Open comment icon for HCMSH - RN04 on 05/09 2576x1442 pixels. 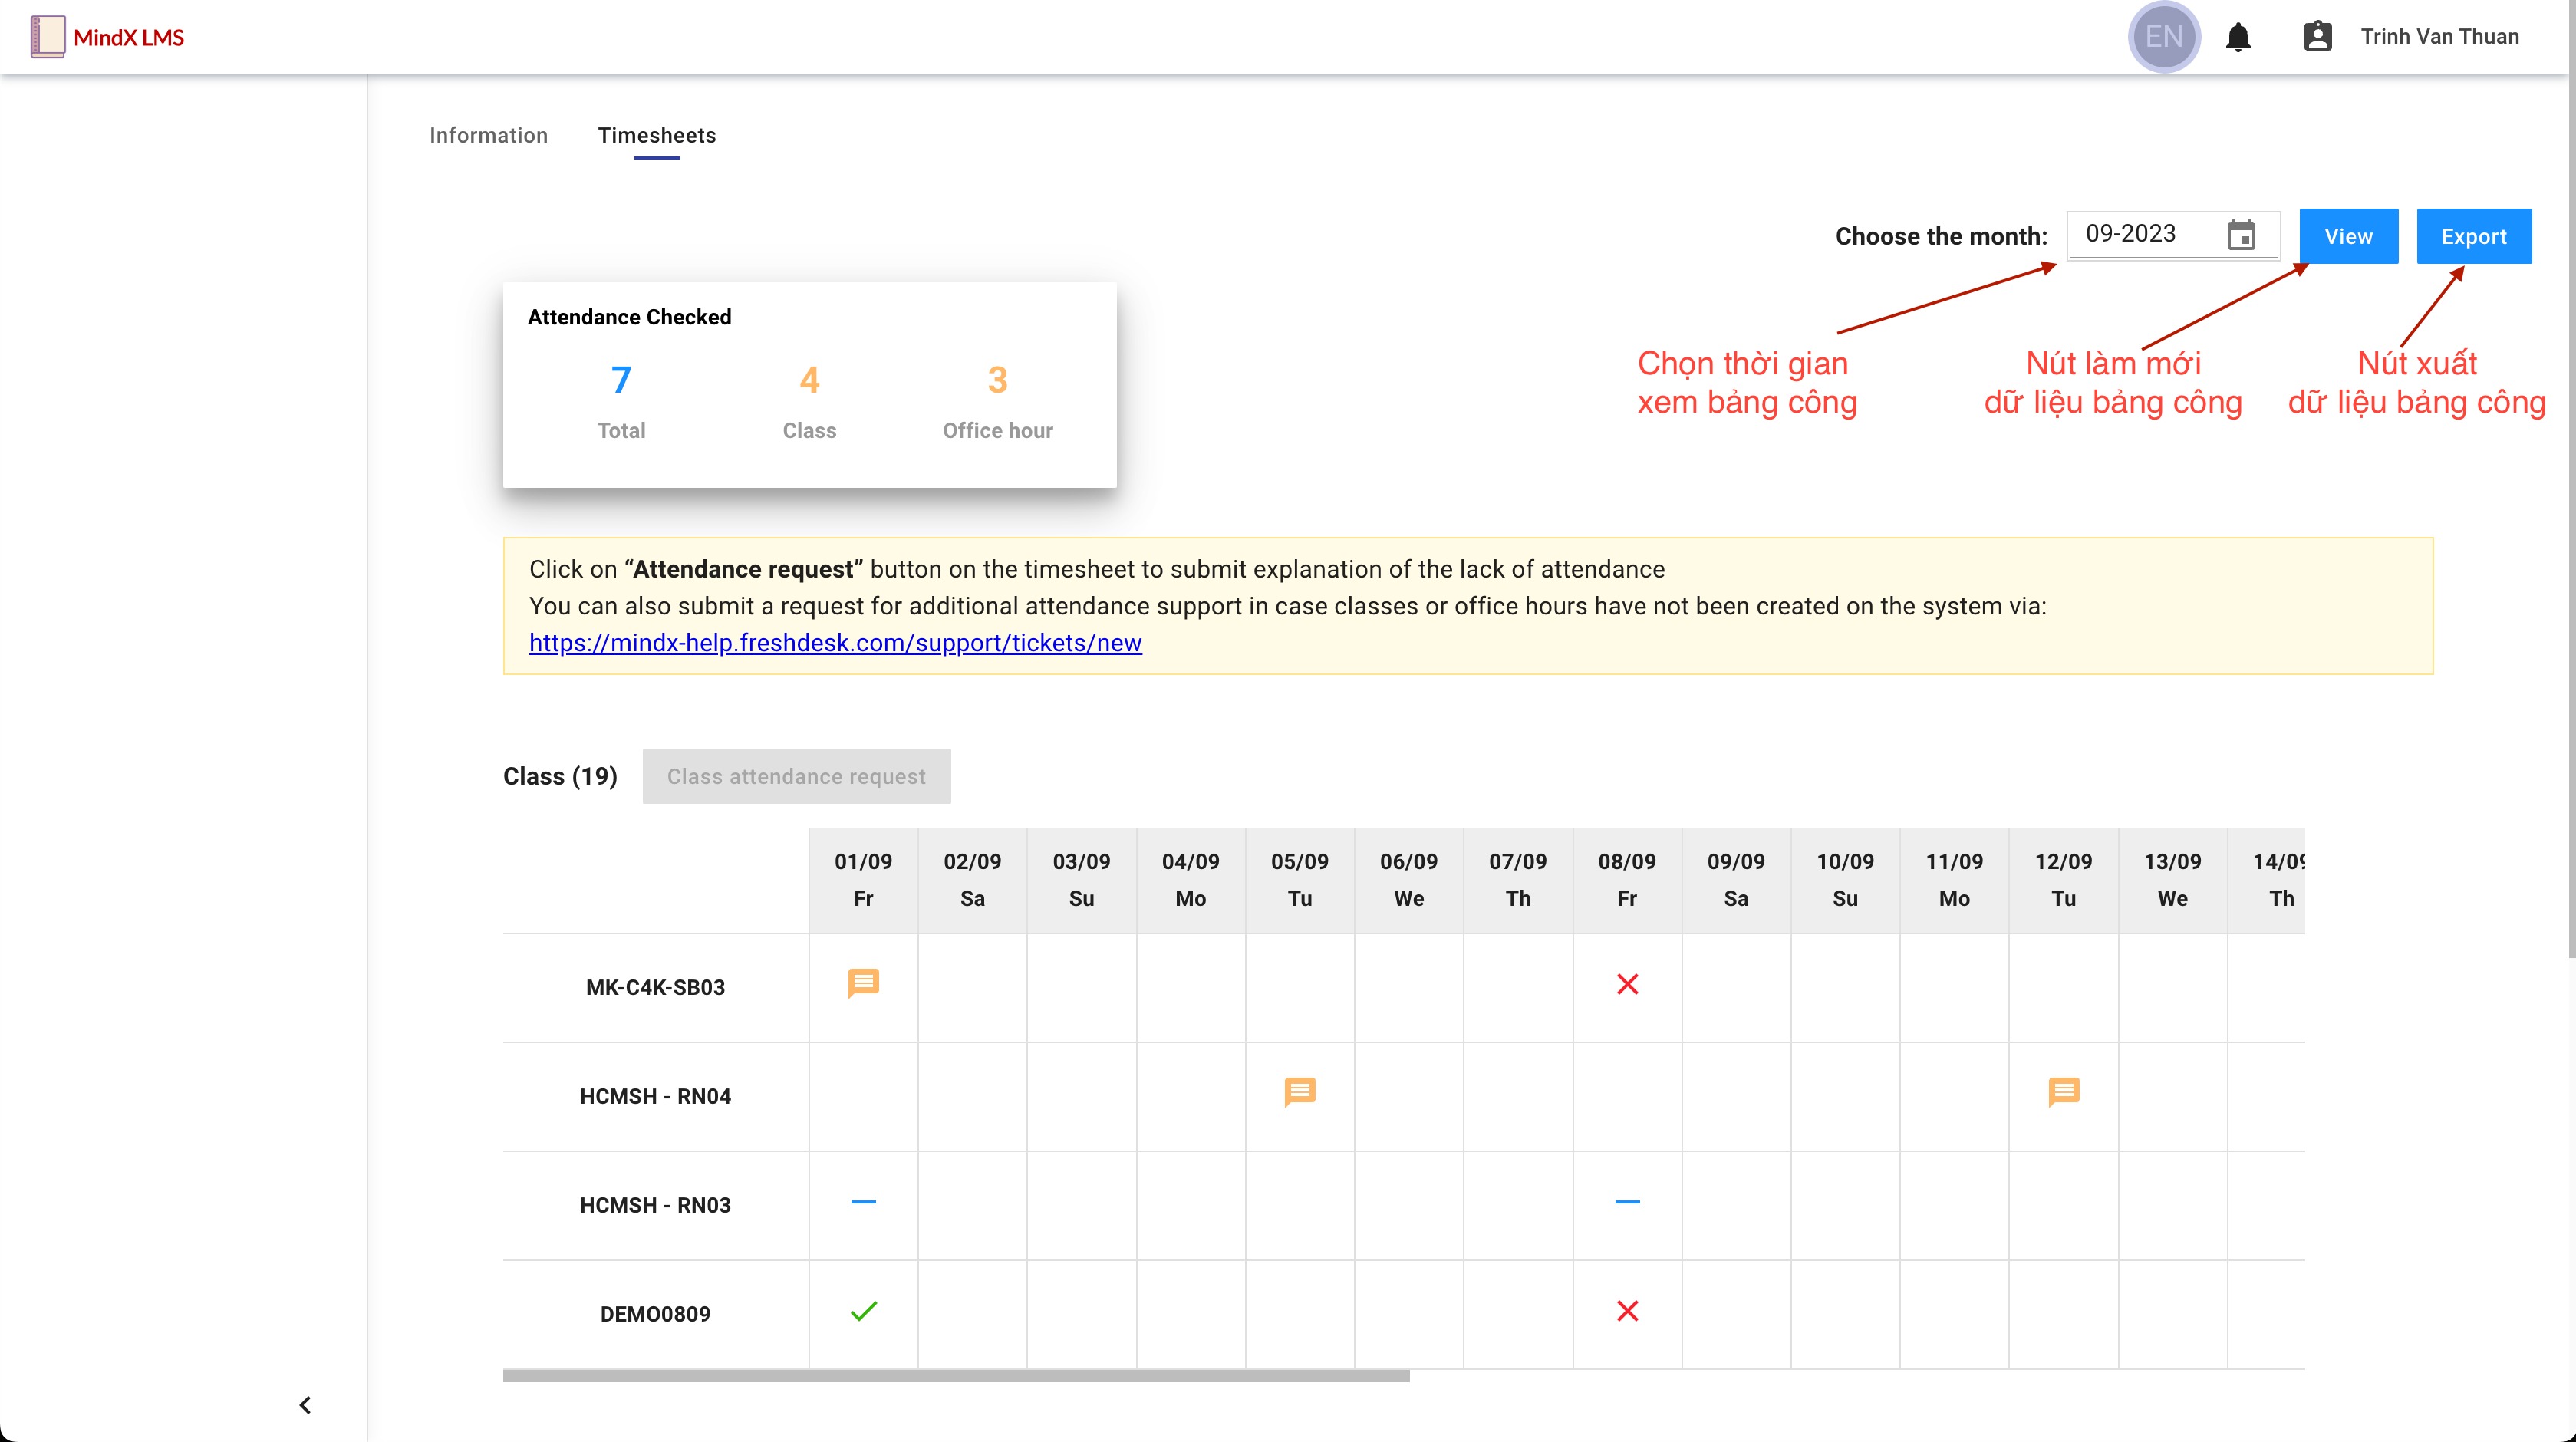point(1299,1092)
